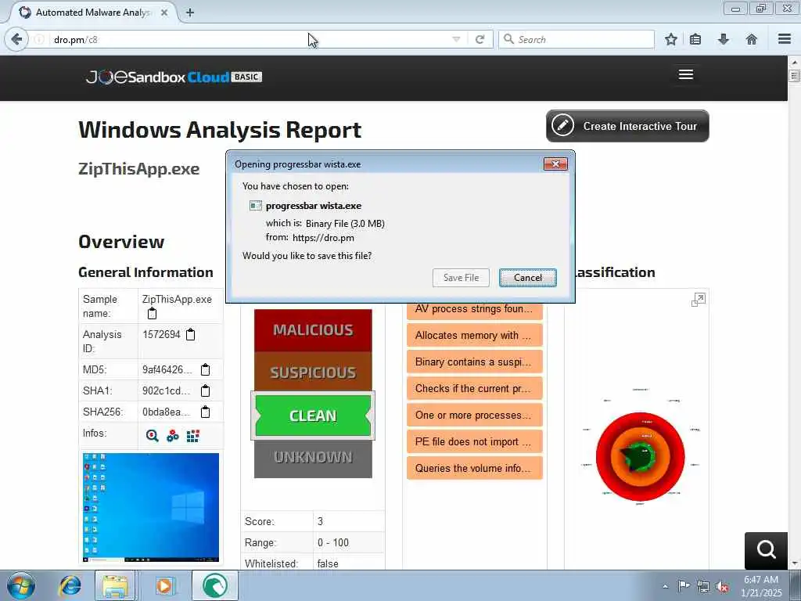The image size is (801, 601).
Task: Click the MALICIOUS verdict block
Action: [x=313, y=330]
